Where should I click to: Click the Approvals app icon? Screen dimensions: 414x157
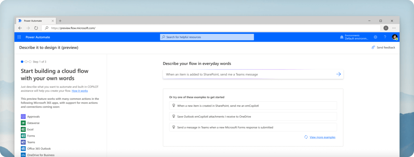pyautogui.click(x=23, y=116)
